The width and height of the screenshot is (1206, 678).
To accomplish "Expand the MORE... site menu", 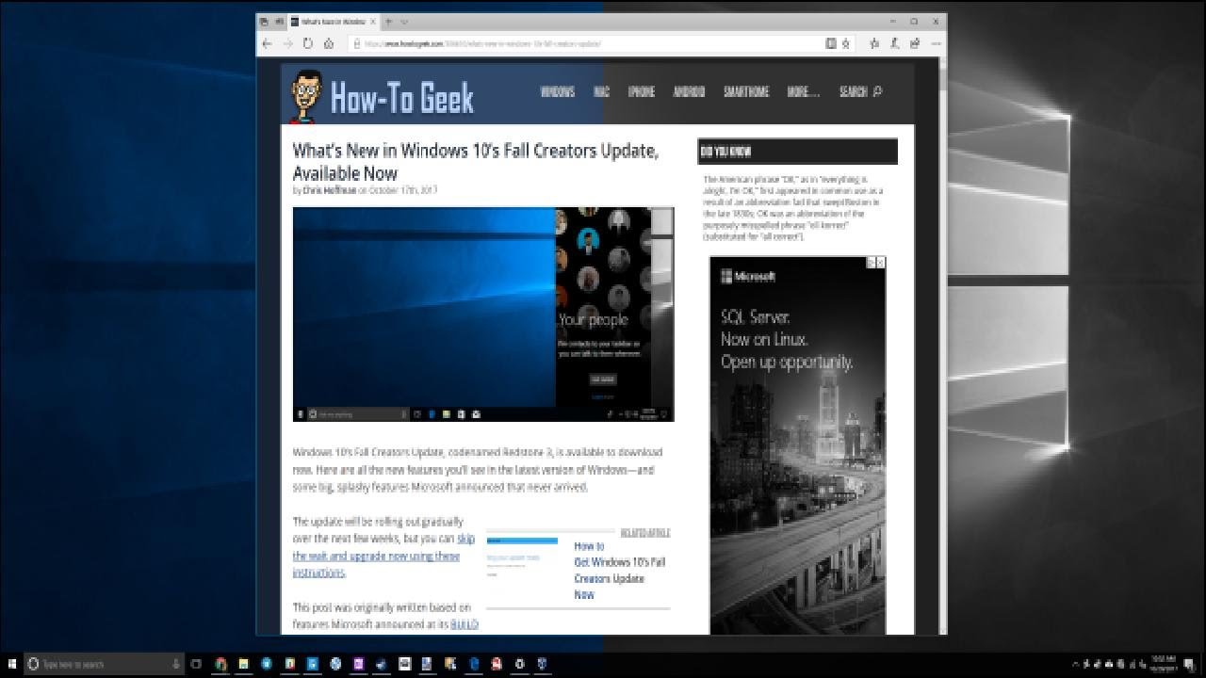I will (x=803, y=91).
